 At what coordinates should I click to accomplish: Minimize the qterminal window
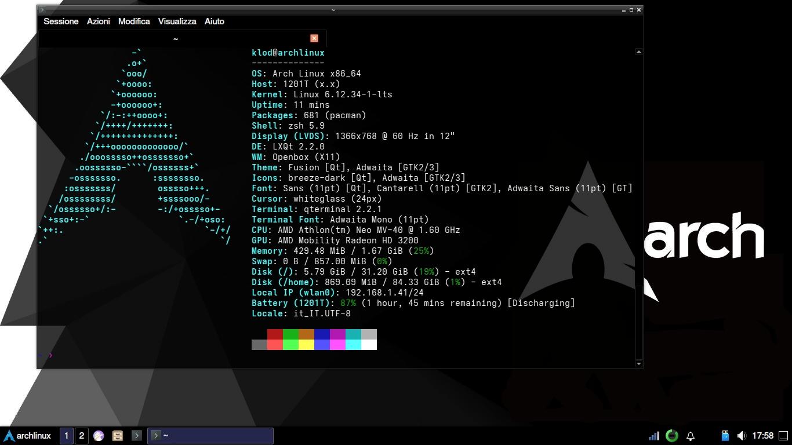[624, 10]
